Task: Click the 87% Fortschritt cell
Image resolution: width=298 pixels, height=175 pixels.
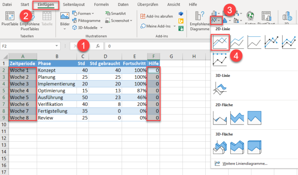Action: click(x=135, y=91)
